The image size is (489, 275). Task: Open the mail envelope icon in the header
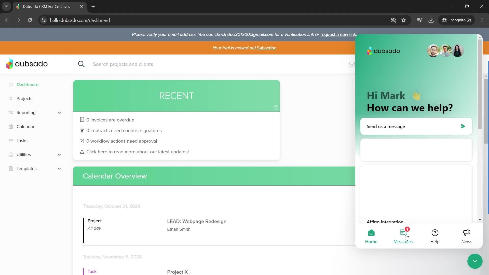(x=352, y=64)
